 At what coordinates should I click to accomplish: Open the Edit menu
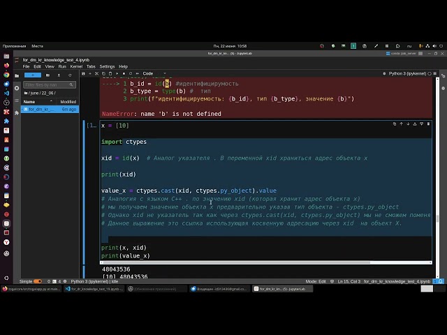37,66
